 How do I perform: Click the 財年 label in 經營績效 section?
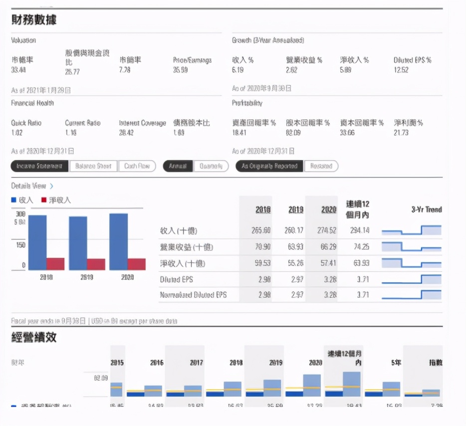[x=18, y=363]
